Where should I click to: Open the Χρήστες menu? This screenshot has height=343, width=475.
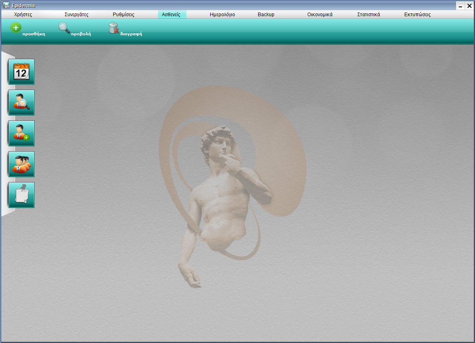coord(23,15)
